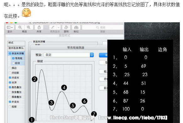Select the filled curve point at the middle peak

60,92
